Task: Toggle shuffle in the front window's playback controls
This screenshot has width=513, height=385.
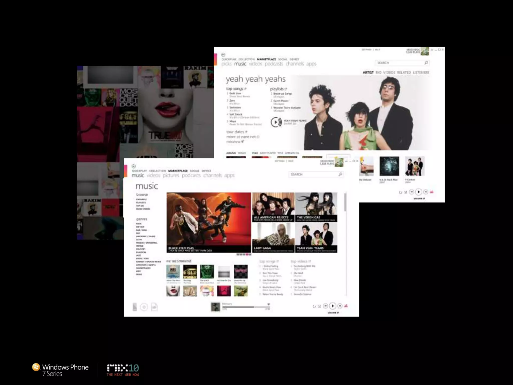Action: (319, 306)
